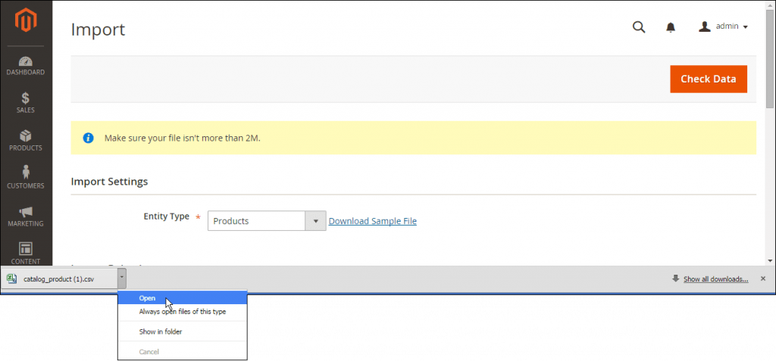Open the Marketing sidebar menu
Screen dimensions: 776x361
(x=26, y=216)
